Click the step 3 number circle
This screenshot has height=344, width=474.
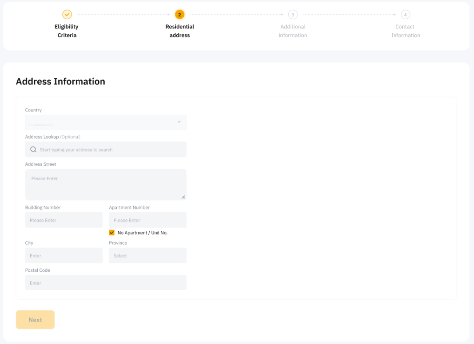(293, 15)
